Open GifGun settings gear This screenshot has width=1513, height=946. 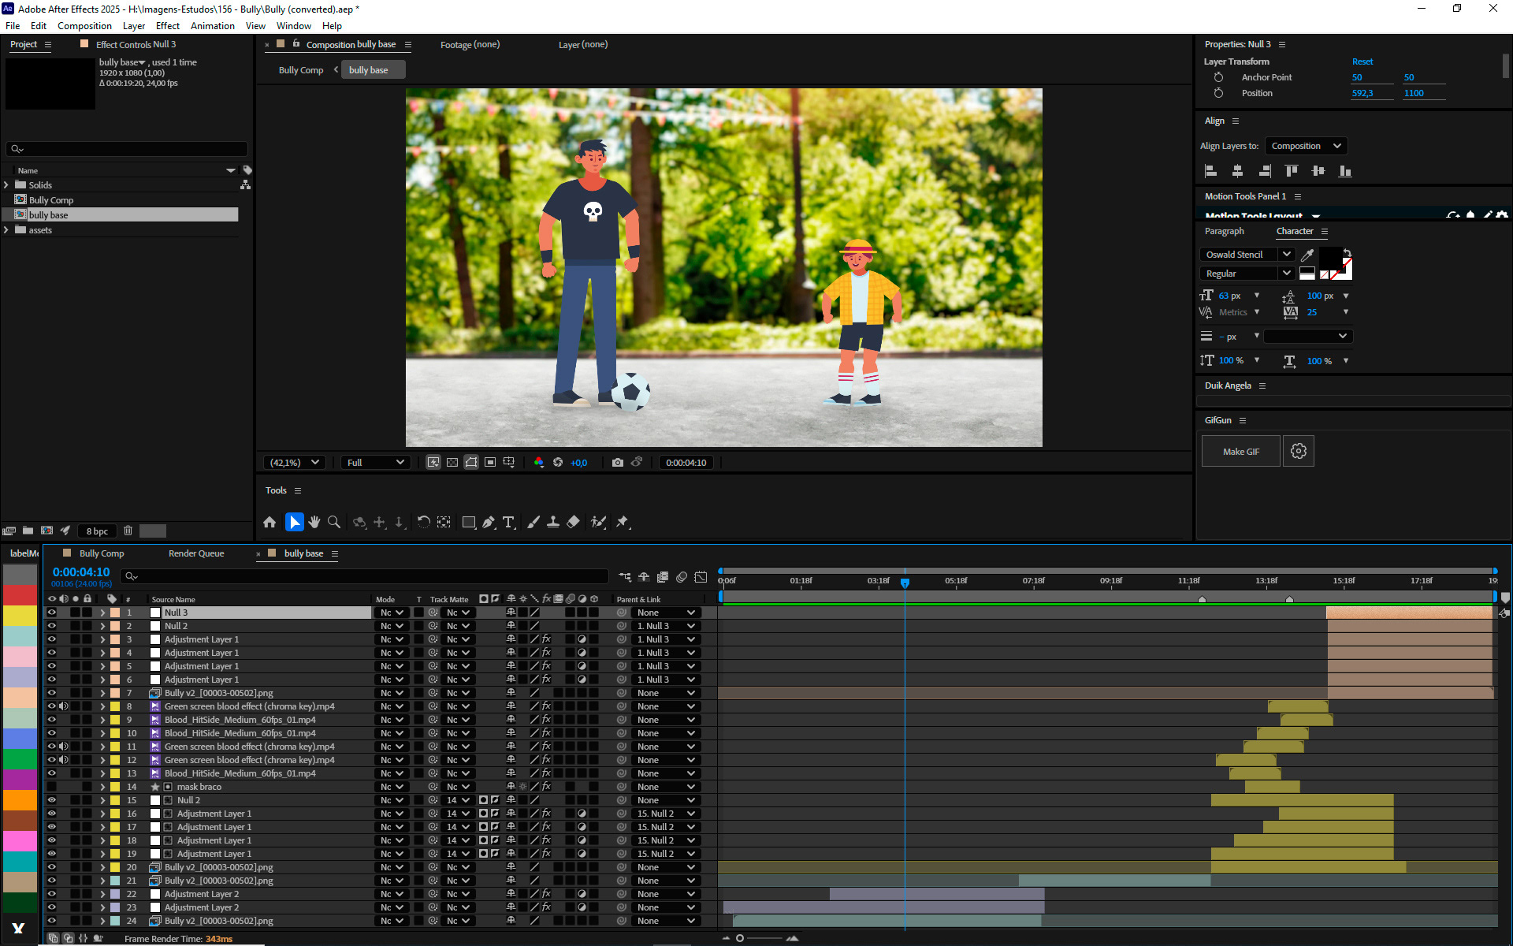click(1299, 451)
